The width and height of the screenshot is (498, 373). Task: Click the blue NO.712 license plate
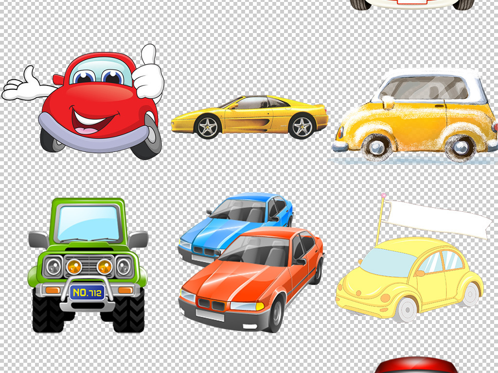click(87, 292)
